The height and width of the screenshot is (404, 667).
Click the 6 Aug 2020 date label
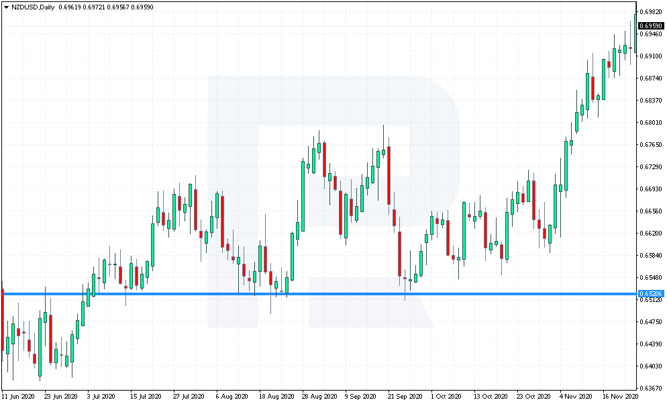click(232, 397)
